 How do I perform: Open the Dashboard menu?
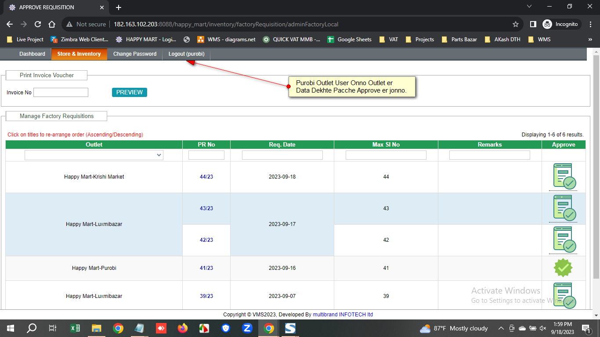tap(32, 54)
